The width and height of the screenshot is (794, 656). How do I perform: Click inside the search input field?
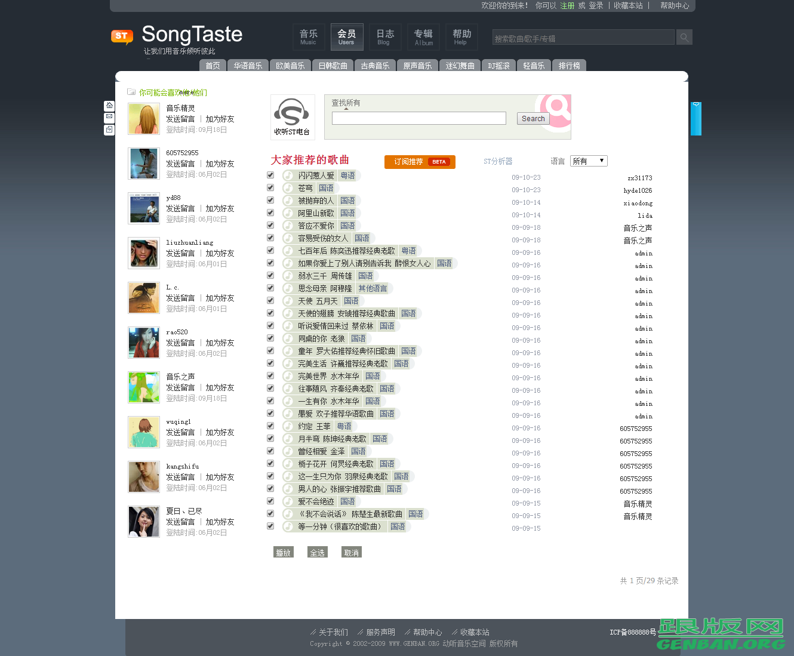418,118
